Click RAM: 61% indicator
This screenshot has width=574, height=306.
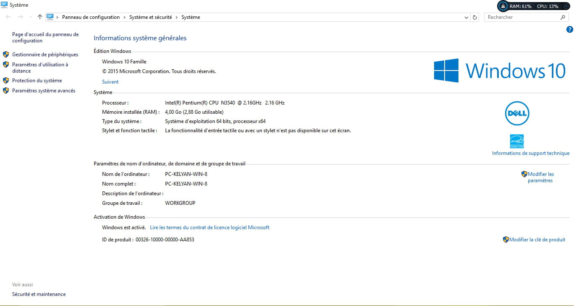(x=521, y=6)
